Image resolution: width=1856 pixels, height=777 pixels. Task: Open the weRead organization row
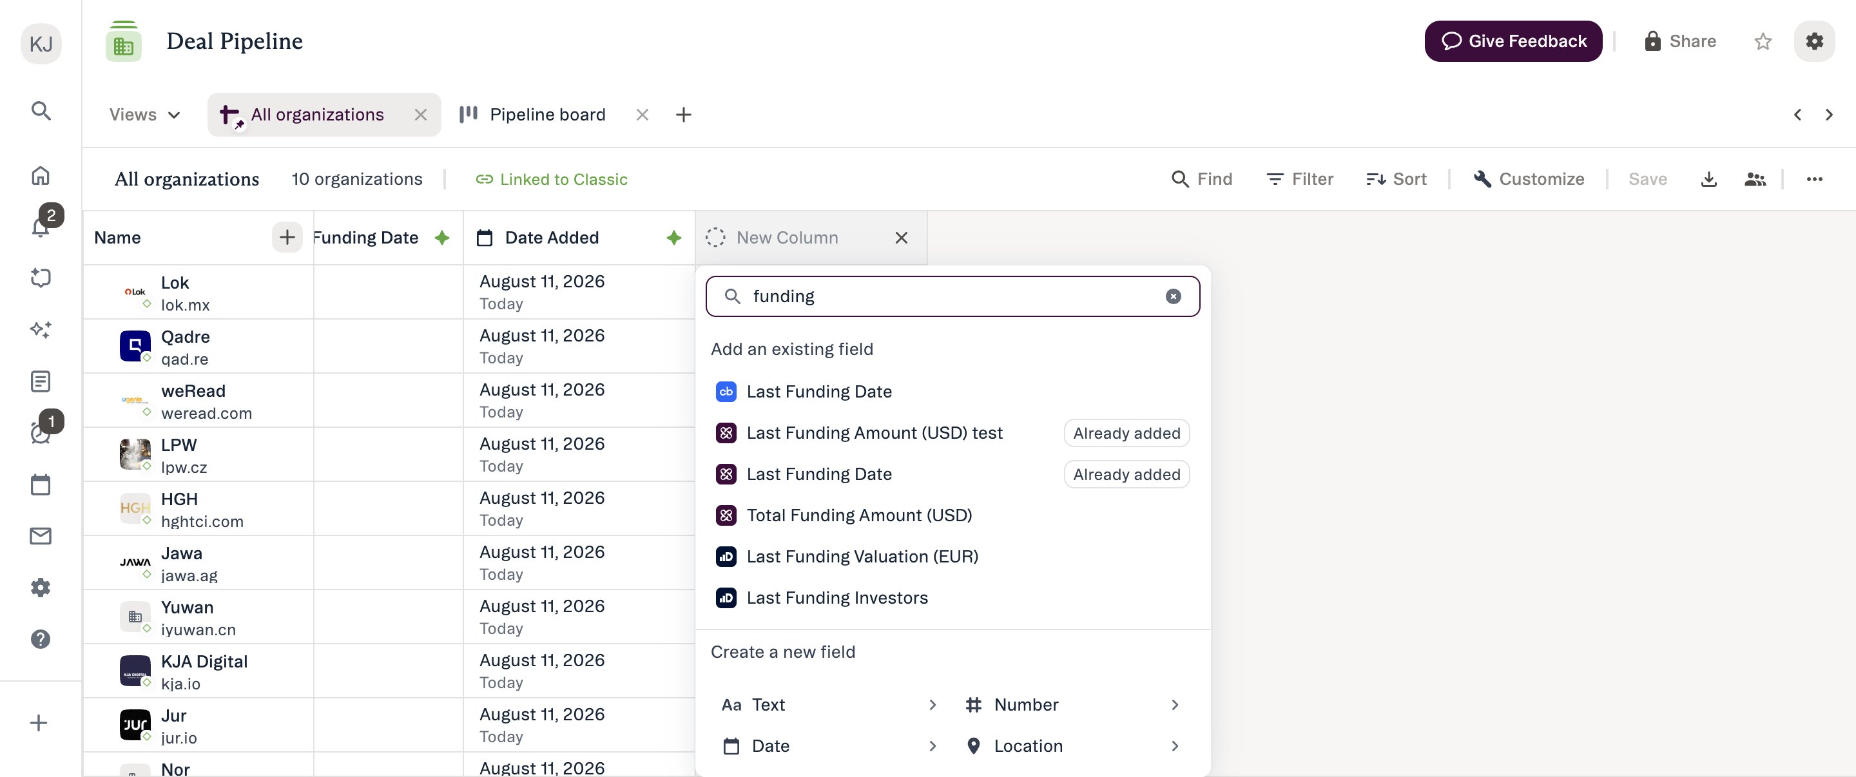click(x=198, y=400)
